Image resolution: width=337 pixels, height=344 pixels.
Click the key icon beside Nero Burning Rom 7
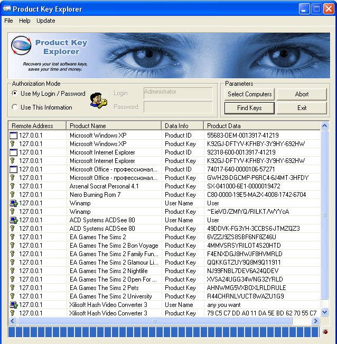pyautogui.click(x=13, y=195)
